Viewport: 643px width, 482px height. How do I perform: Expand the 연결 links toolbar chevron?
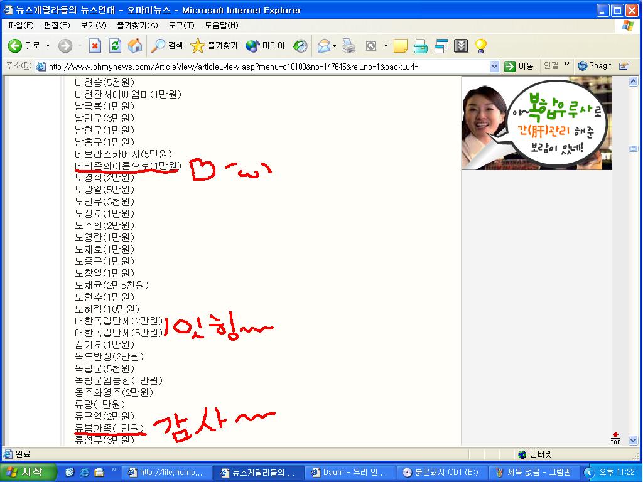[567, 63]
